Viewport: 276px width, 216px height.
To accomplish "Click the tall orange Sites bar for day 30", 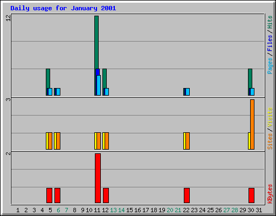I will point(252,124).
